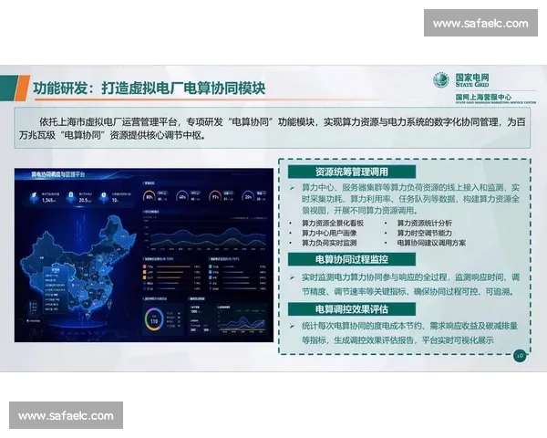Image resolution: width=547 pixels, height=438 pixels.
Task: Click the icon beside the 20.5 metric
Action: (71, 197)
